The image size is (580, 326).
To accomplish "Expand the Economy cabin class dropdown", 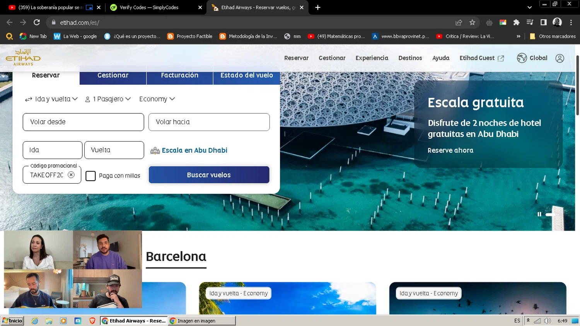I will (157, 99).
